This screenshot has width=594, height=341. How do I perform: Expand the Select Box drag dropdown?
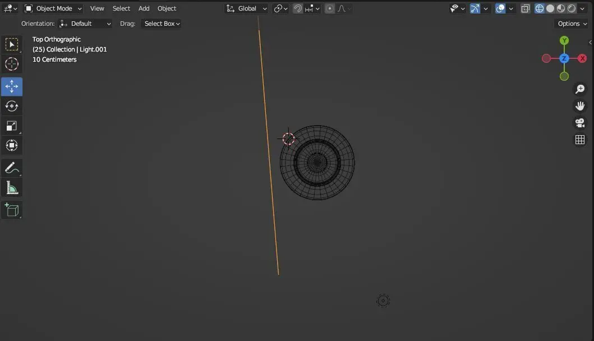click(x=162, y=24)
